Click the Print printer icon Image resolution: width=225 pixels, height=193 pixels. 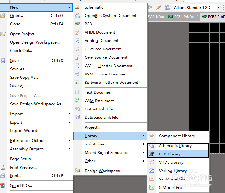tap(3, 176)
